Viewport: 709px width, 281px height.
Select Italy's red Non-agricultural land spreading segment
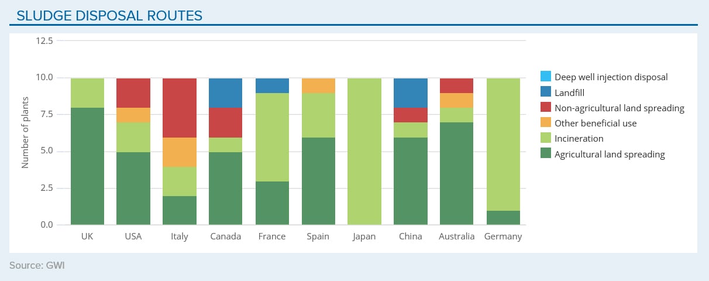point(180,108)
